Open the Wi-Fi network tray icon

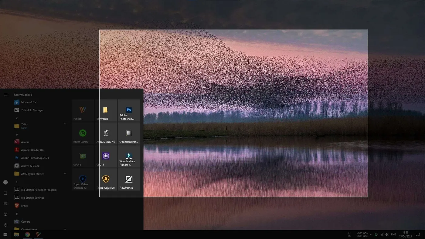point(382,234)
